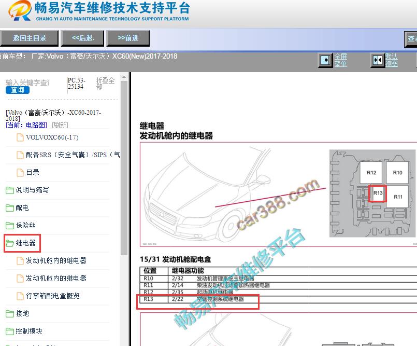This screenshot has height=346, width=417.
Task: Open 行李箱配电盒概览 item
Action: coord(53,296)
